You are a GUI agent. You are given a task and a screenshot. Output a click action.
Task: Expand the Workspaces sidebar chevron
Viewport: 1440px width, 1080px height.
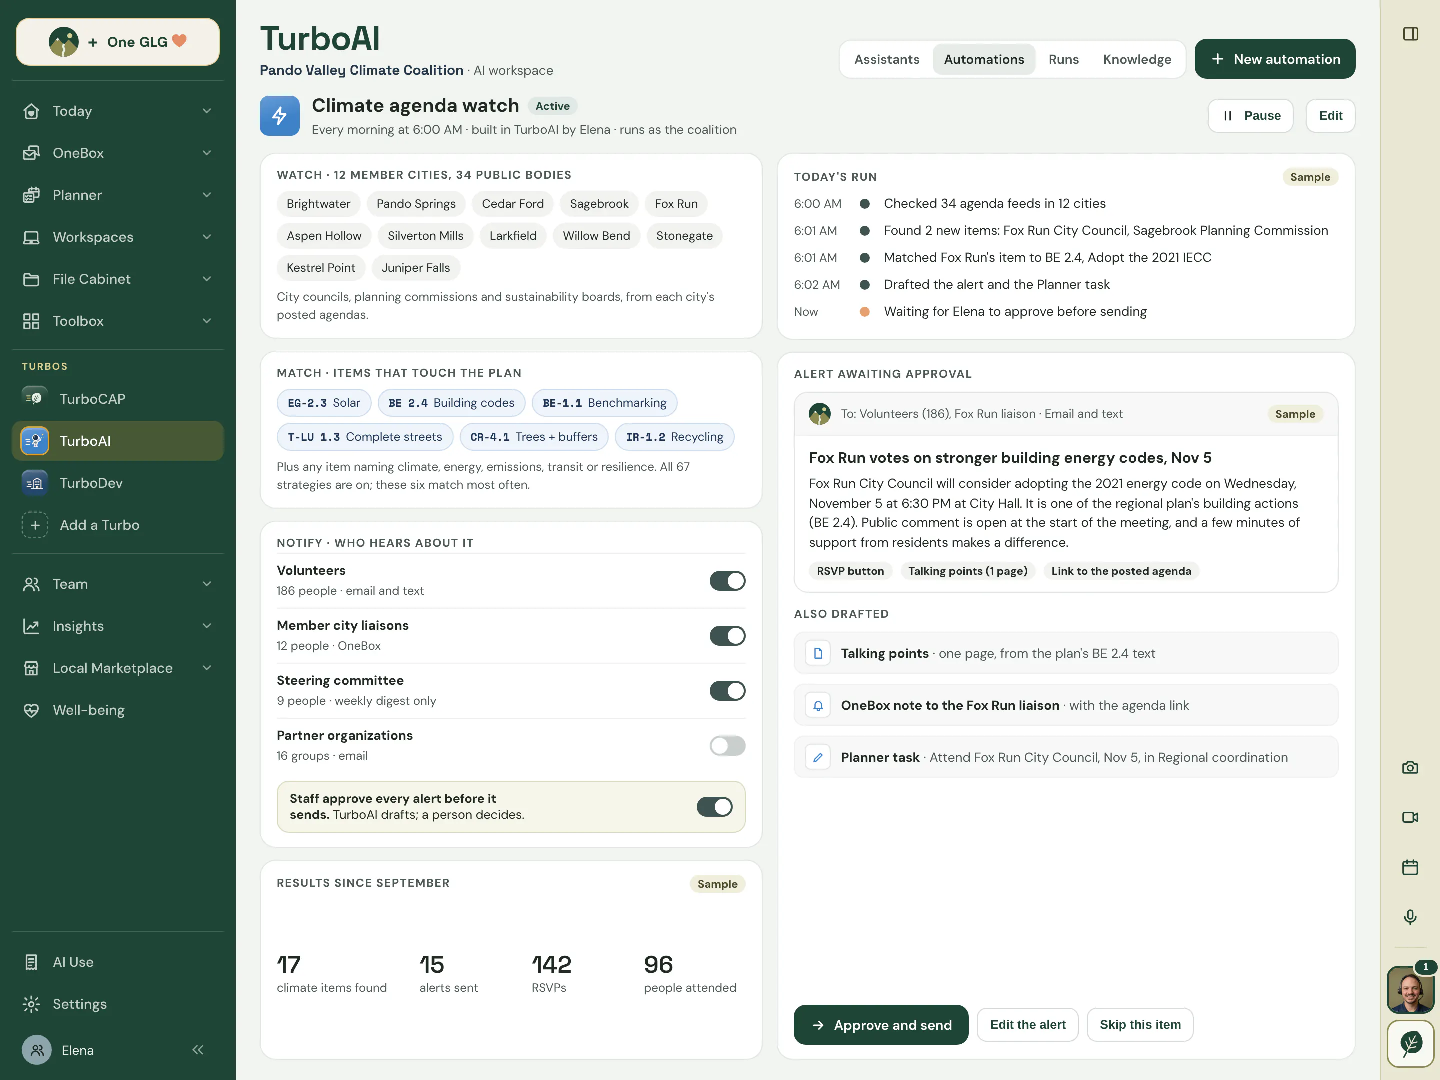pos(207,237)
